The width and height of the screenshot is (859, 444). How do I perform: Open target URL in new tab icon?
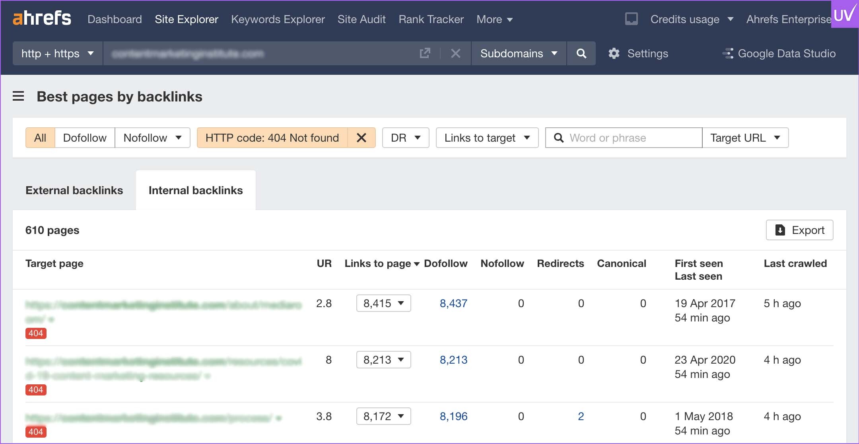tap(425, 53)
